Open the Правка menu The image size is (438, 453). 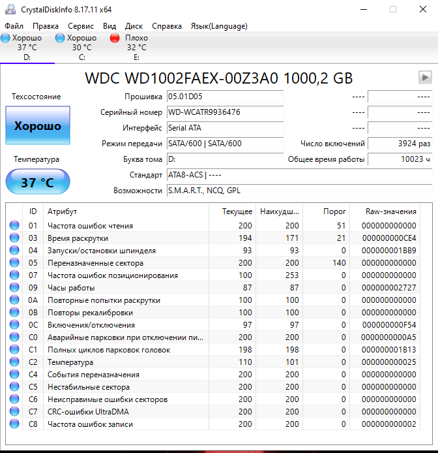[46, 26]
